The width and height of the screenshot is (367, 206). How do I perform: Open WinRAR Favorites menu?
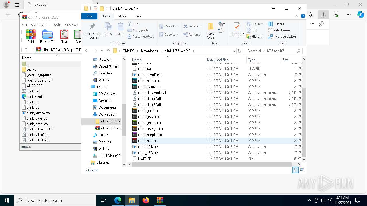click(71, 25)
